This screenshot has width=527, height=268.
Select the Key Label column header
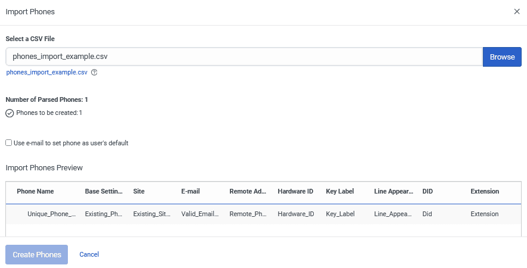click(340, 191)
